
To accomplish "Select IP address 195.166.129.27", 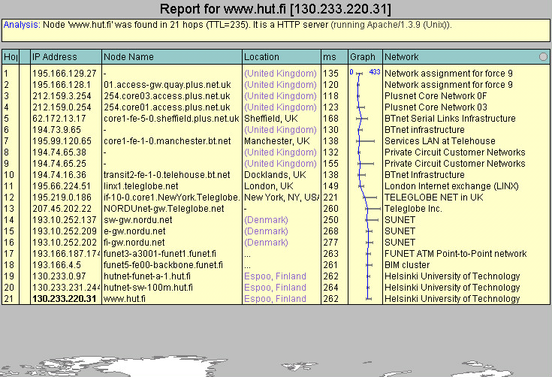I will [x=64, y=73].
